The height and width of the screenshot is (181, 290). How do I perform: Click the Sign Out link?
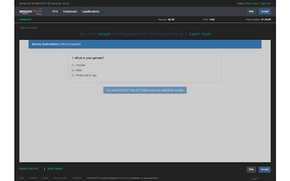click(x=266, y=3)
